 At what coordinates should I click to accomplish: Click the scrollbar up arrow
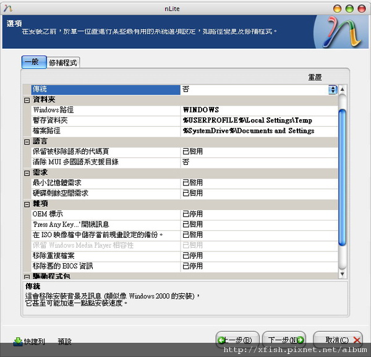(342, 90)
